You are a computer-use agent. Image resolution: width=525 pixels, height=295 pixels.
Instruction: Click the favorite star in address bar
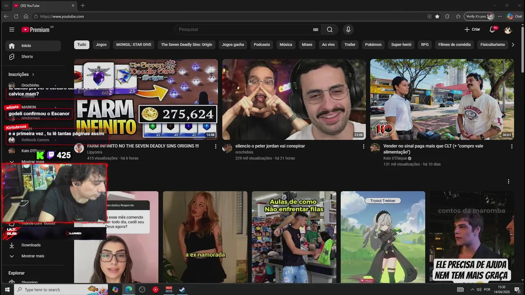437,16
